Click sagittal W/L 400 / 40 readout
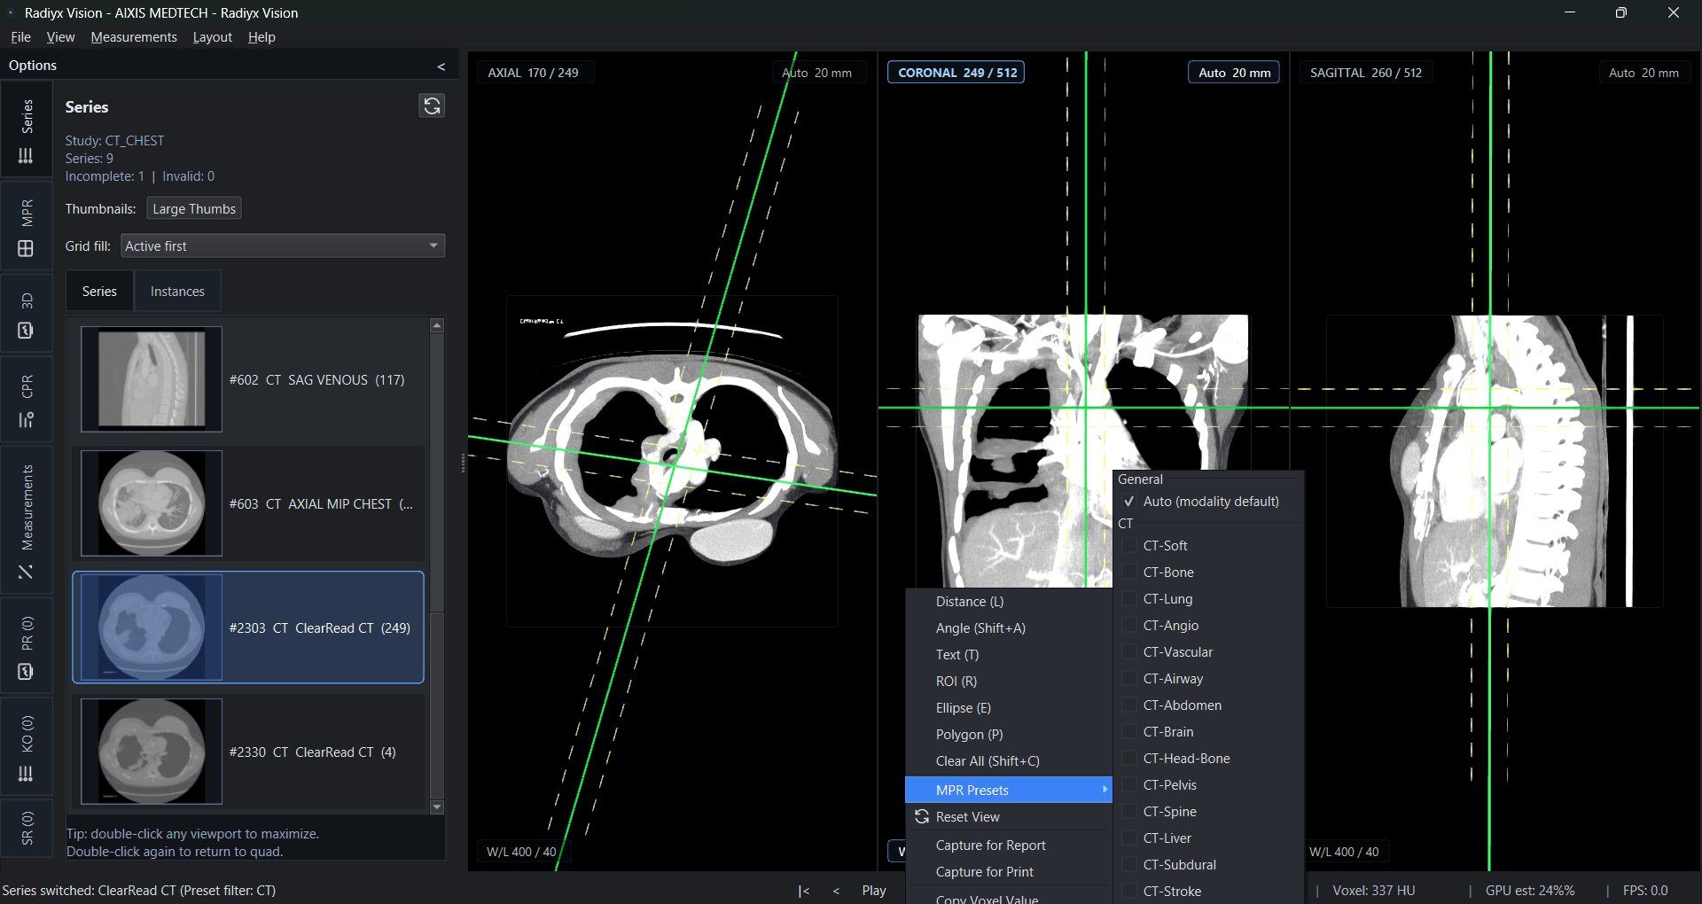The width and height of the screenshot is (1702, 904). pos(1344,852)
